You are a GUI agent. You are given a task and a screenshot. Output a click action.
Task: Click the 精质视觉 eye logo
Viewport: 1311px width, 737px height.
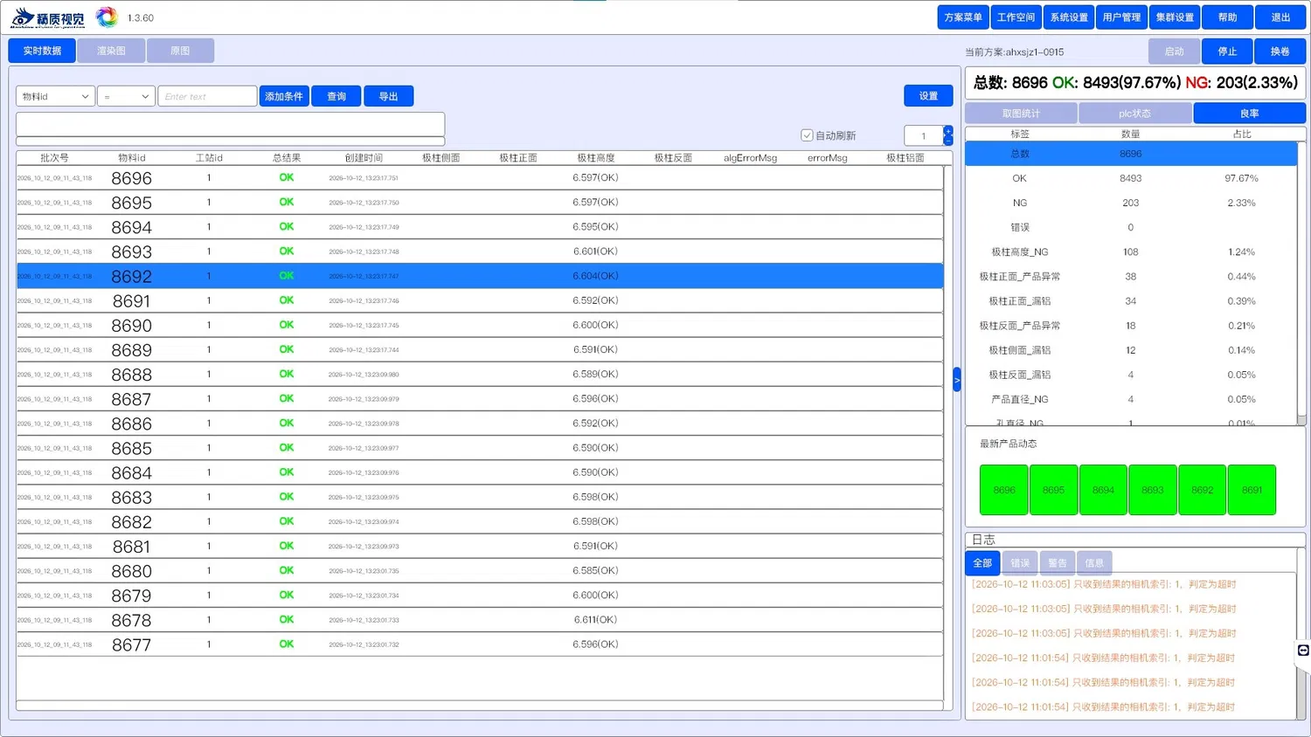(48, 17)
